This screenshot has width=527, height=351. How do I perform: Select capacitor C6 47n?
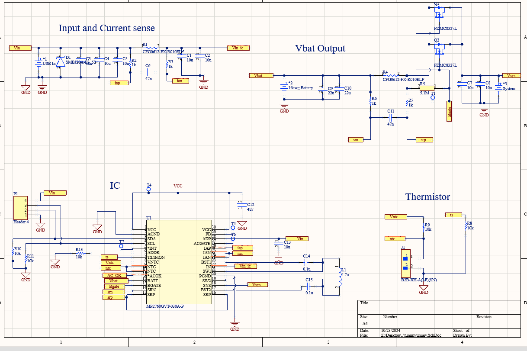point(148,73)
